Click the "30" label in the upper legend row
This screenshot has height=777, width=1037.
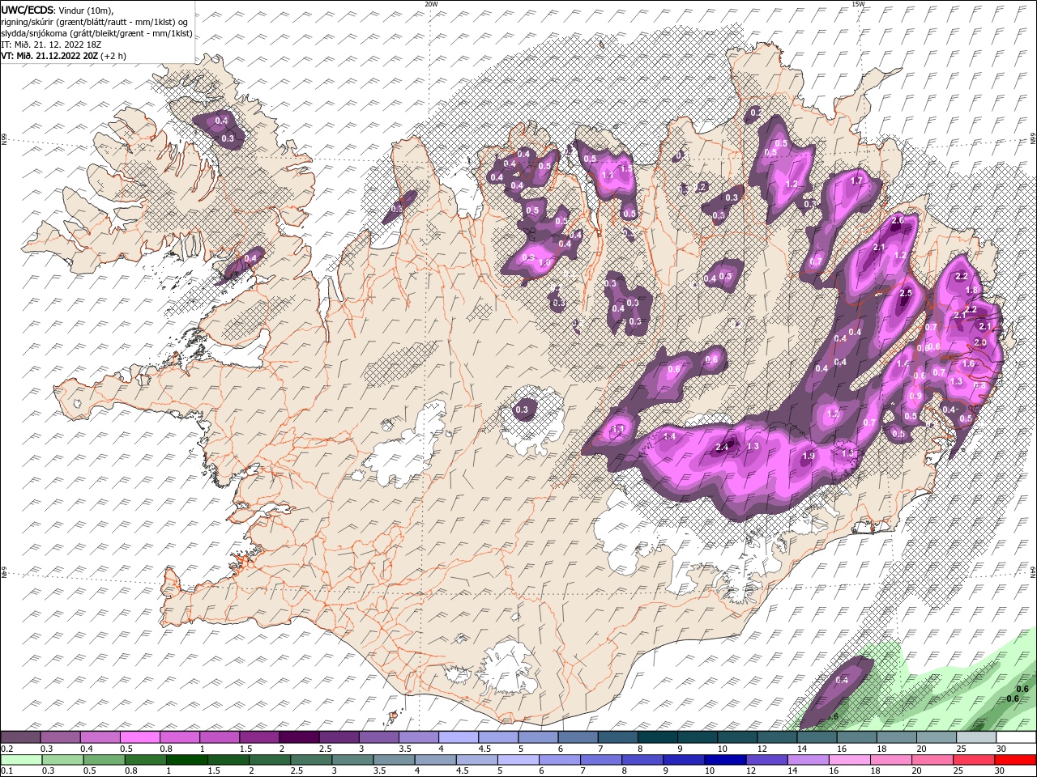pyautogui.click(x=1001, y=749)
